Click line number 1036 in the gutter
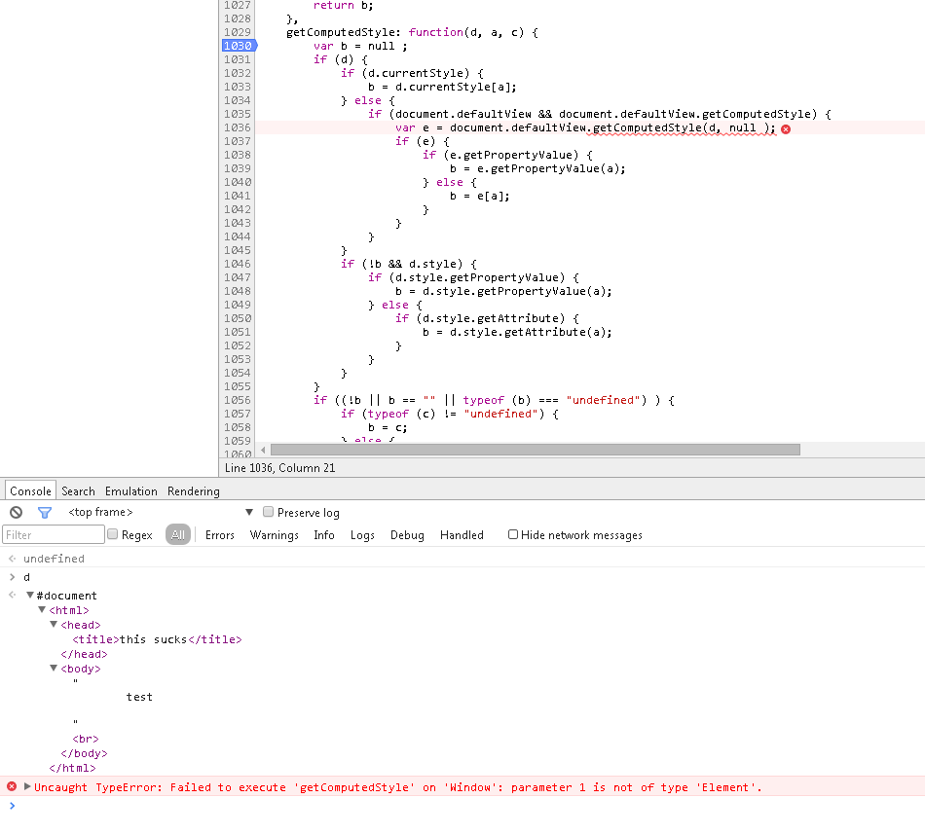The width and height of the screenshot is (925, 834). click(x=238, y=127)
